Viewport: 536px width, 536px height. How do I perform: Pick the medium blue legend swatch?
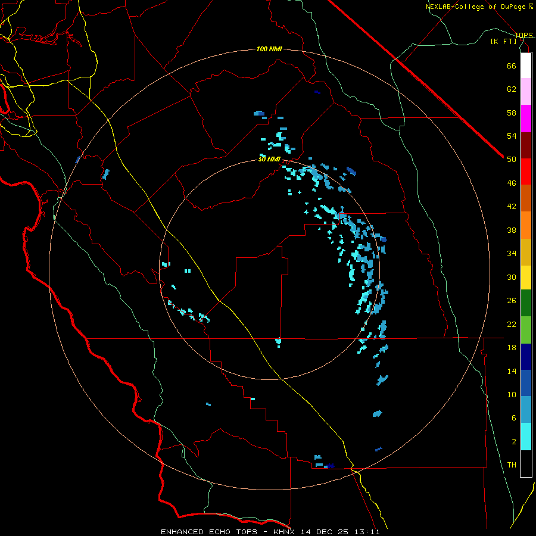526,383
